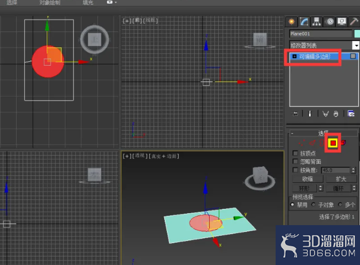Enable 按顶点 checkbox

coord(295,153)
